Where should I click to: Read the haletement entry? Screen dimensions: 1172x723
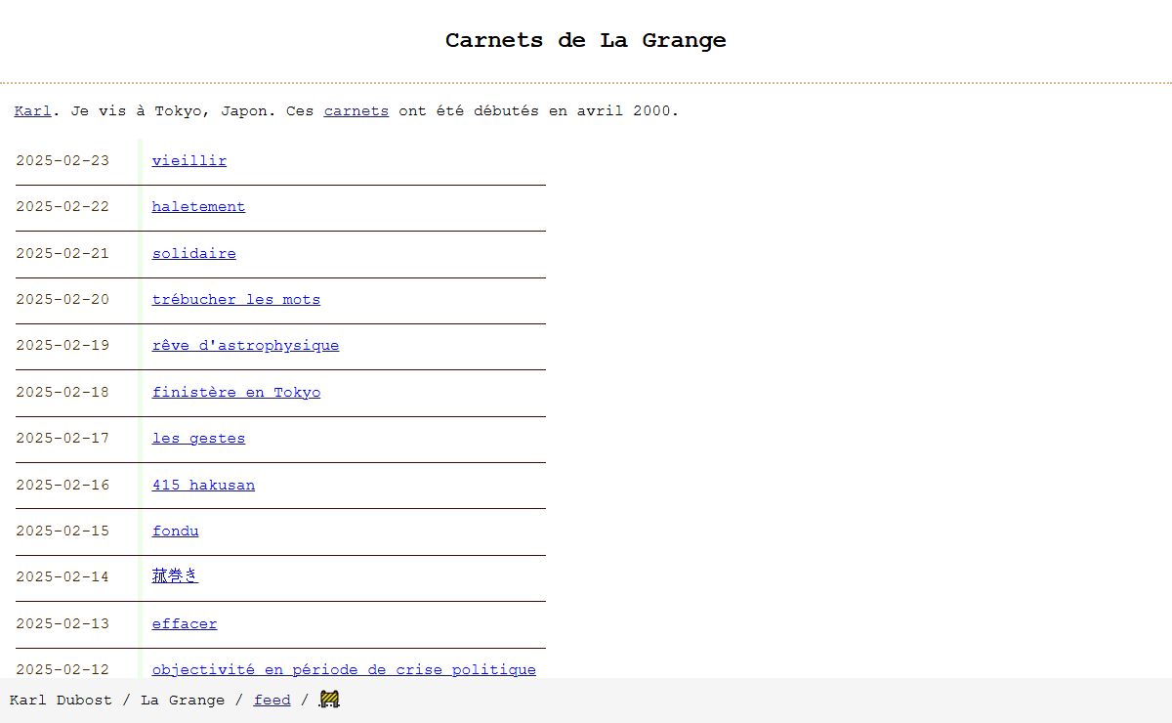(198, 207)
